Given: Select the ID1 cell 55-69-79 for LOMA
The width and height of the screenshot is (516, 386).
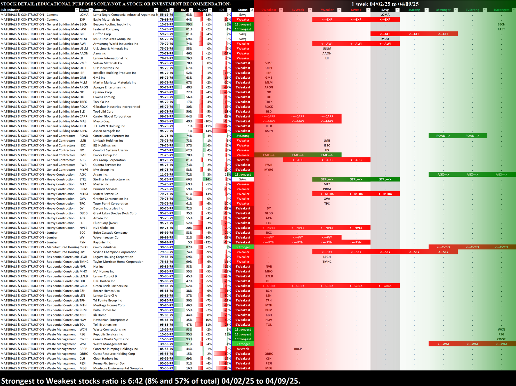Looking at the screenshot, I should (166, 15).
